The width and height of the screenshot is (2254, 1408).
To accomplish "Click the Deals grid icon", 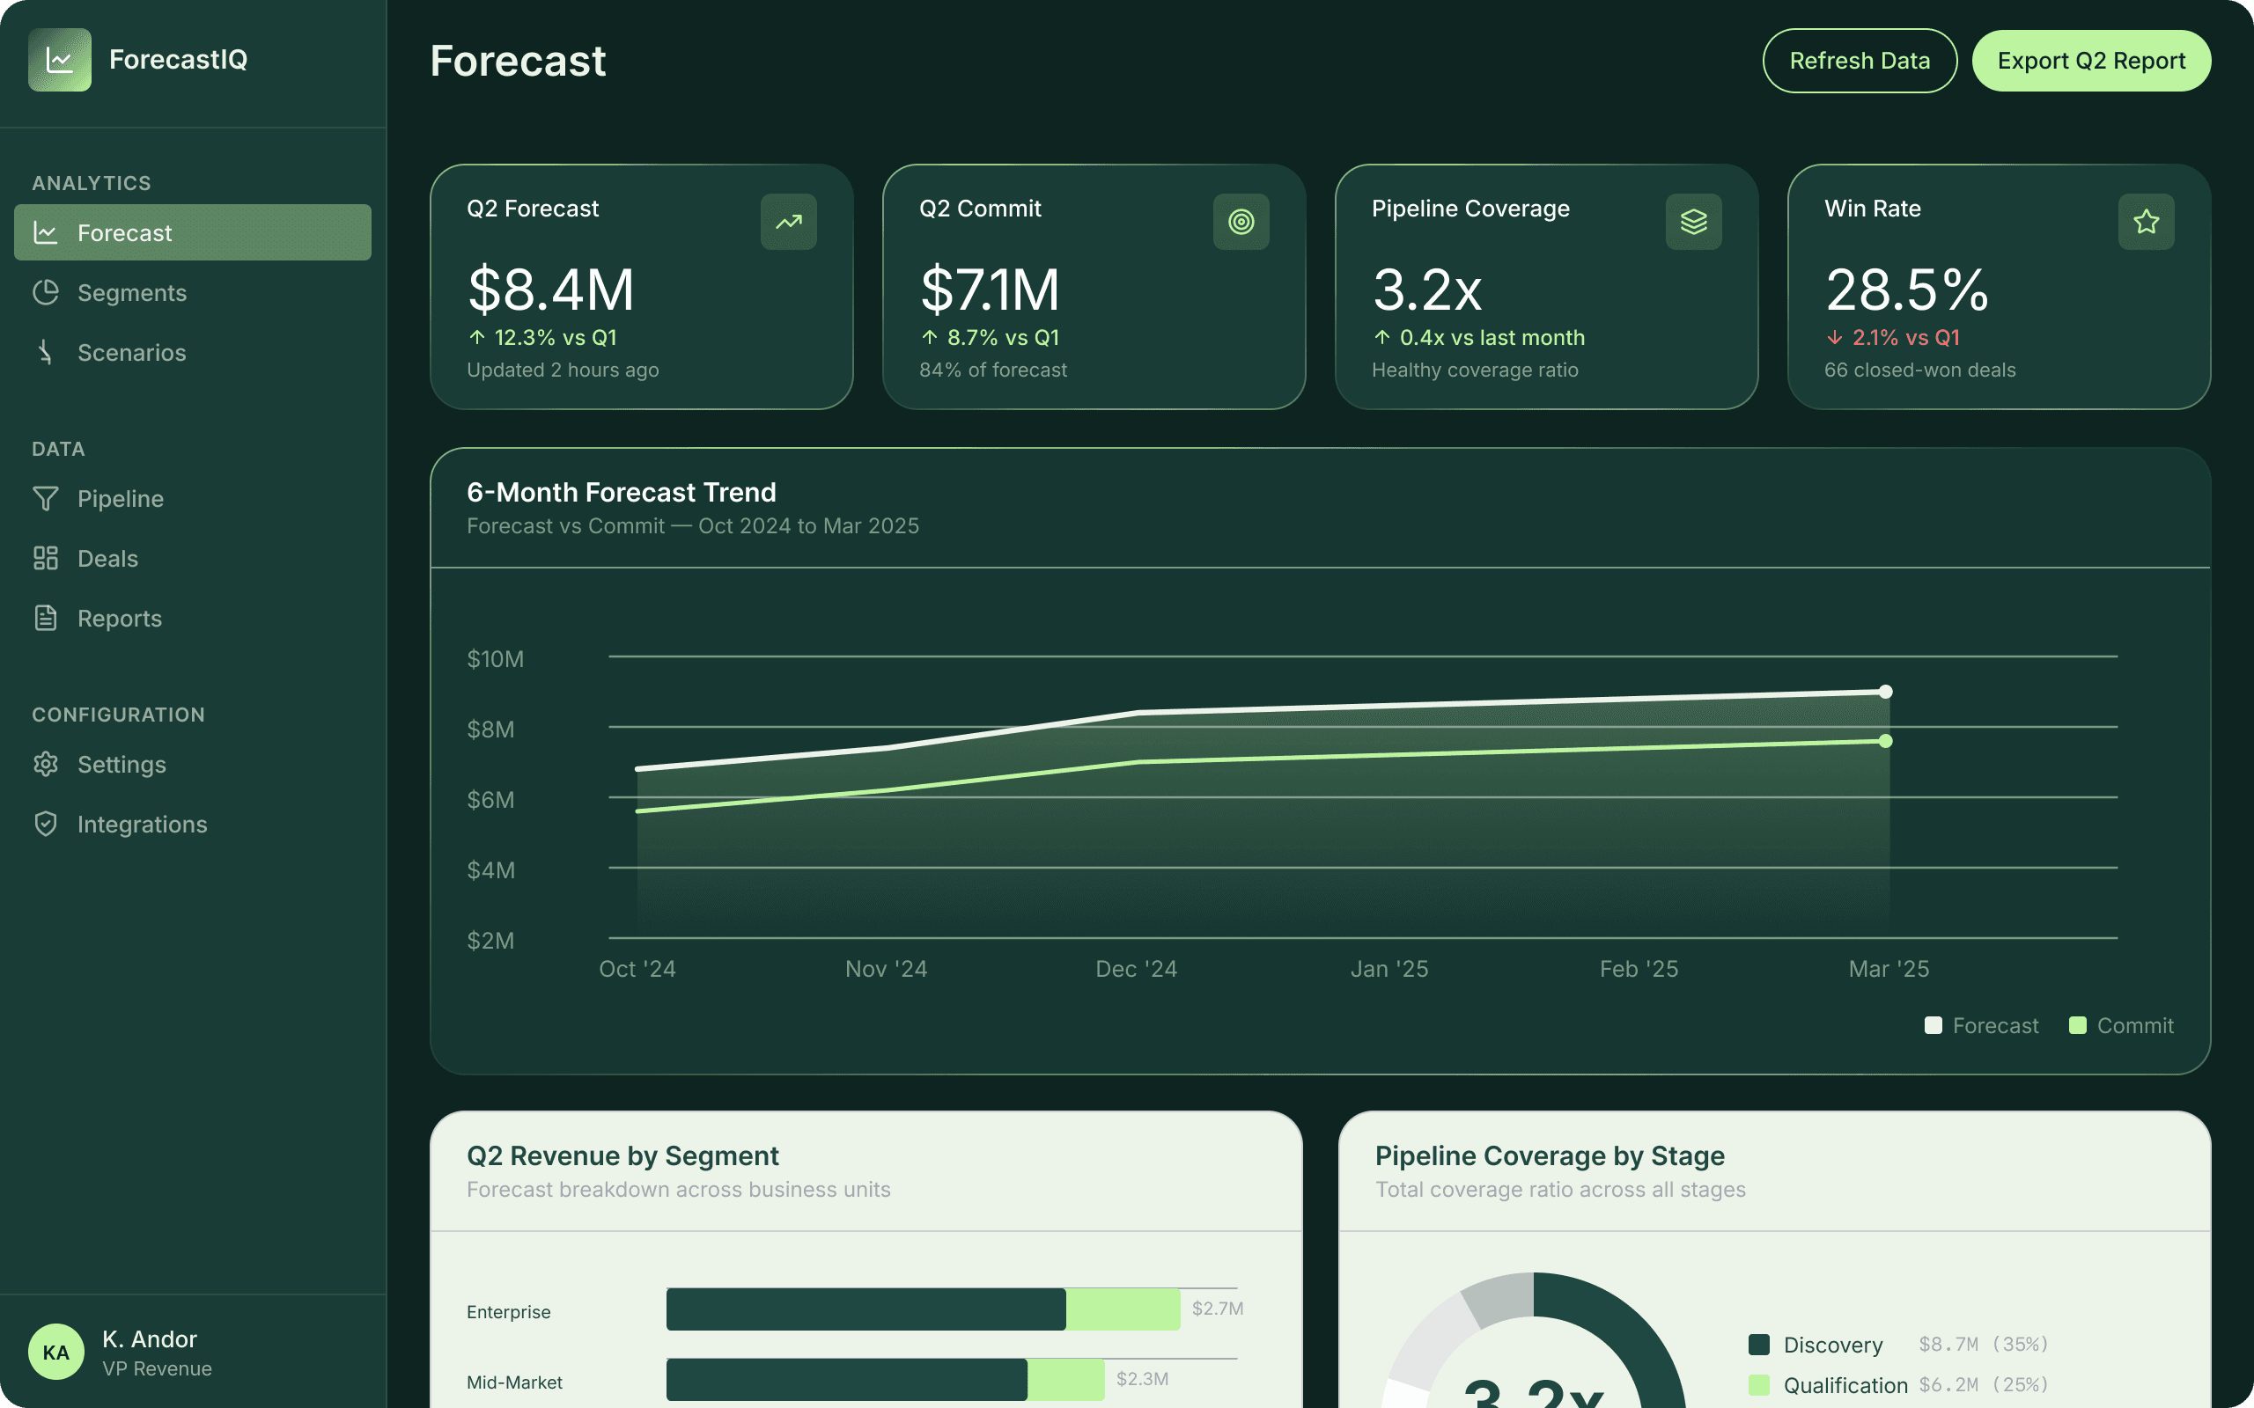I will click(46, 558).
